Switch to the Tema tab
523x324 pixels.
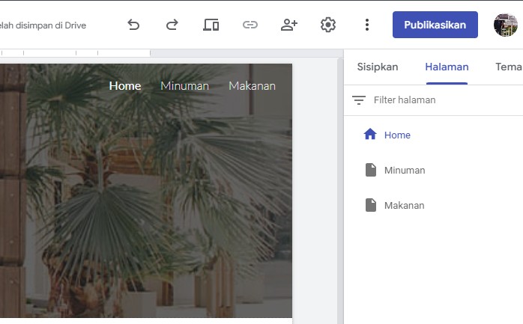point(508,67)
